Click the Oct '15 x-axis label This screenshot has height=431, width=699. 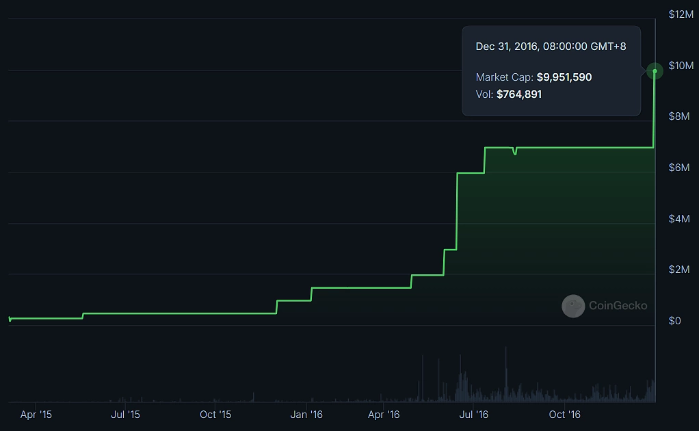pyautogui.click(x=215, y=415)
